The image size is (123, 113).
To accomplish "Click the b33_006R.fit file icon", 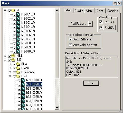I will coord(23,97).
